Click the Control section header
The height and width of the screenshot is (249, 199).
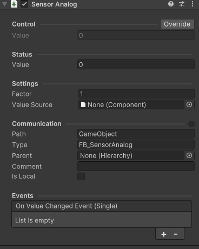pos(24,24)
